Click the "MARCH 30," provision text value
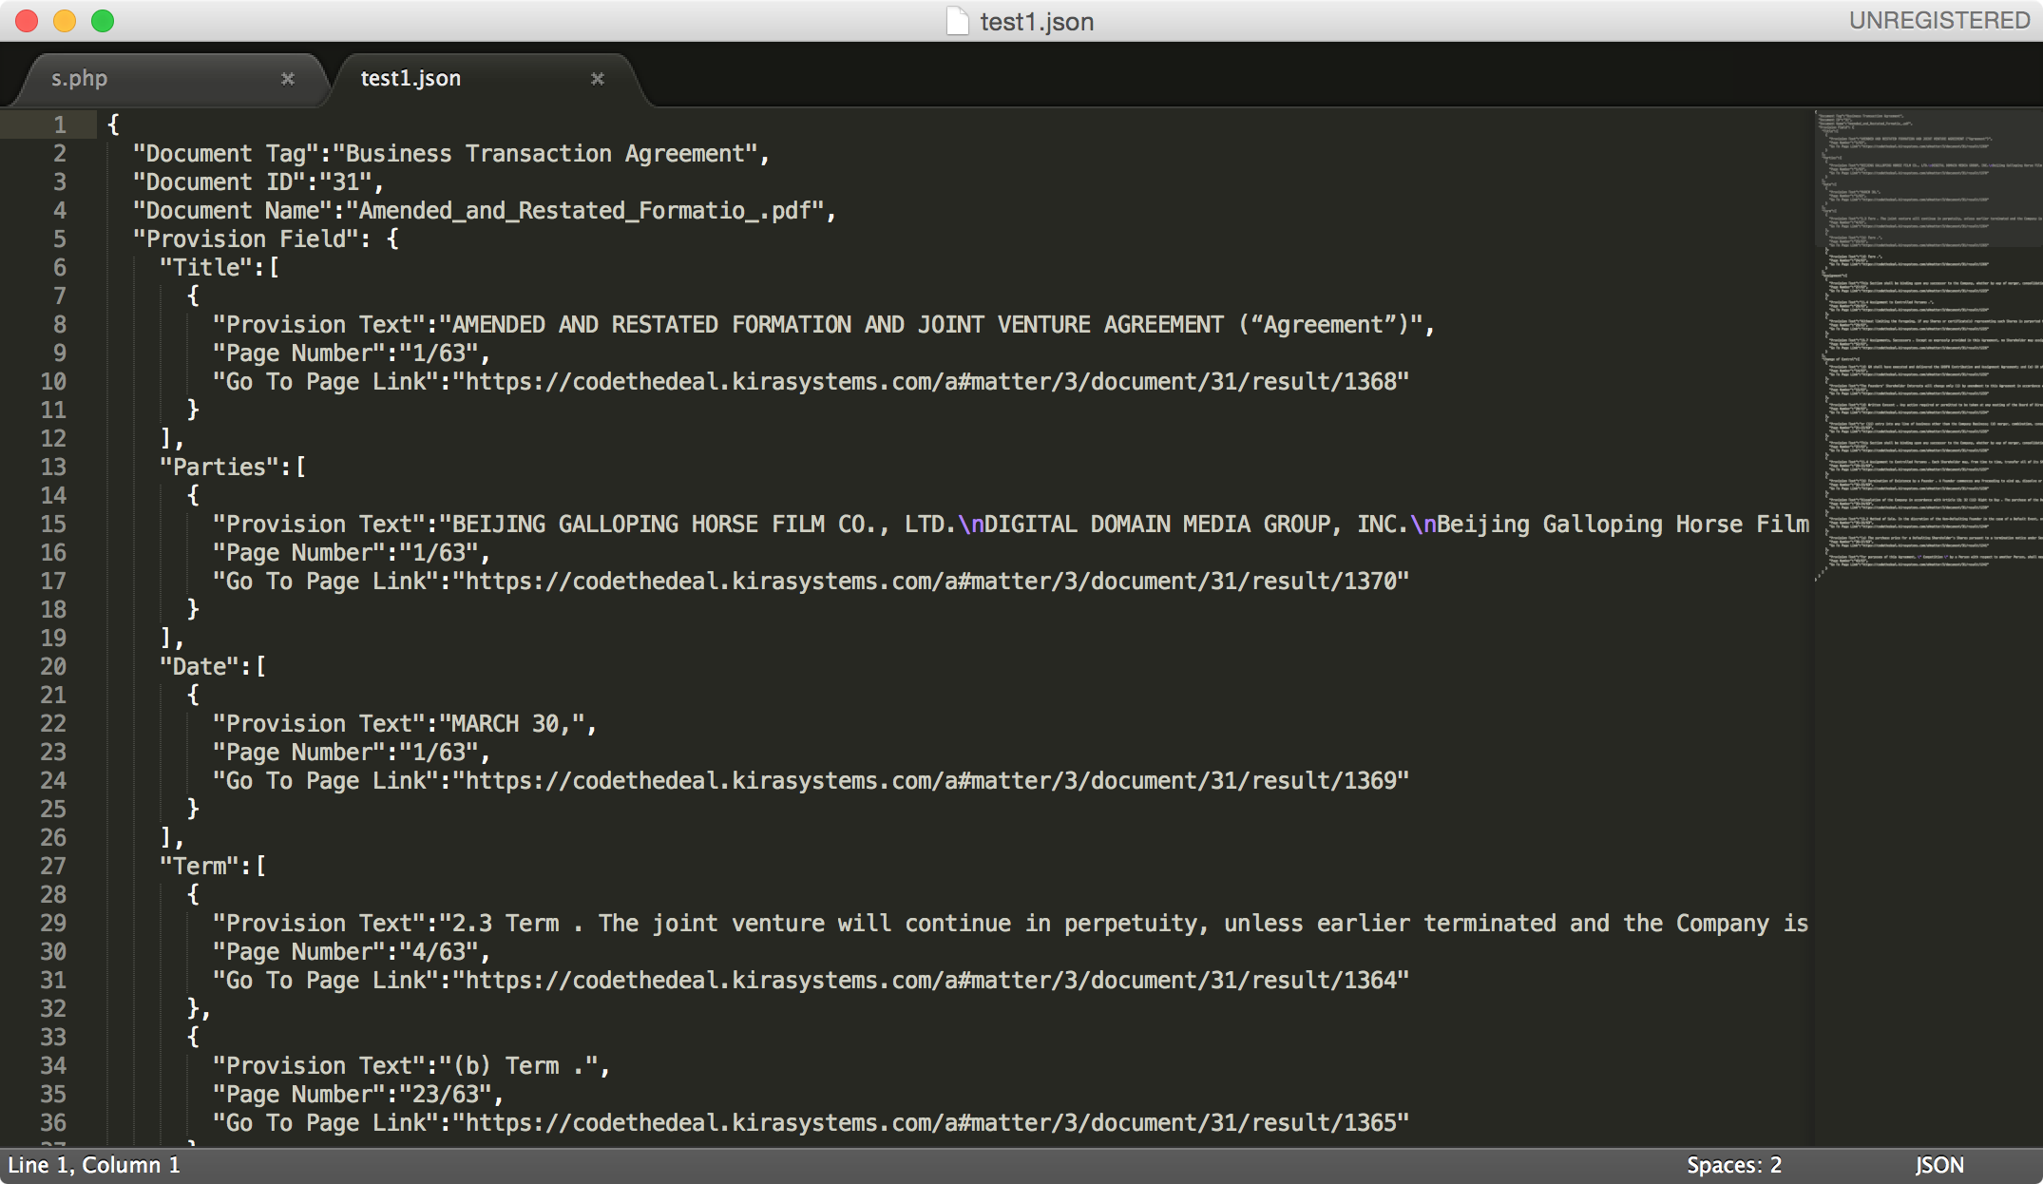The height and width of the screenshot is (1184, 2043). coord(511,724)
